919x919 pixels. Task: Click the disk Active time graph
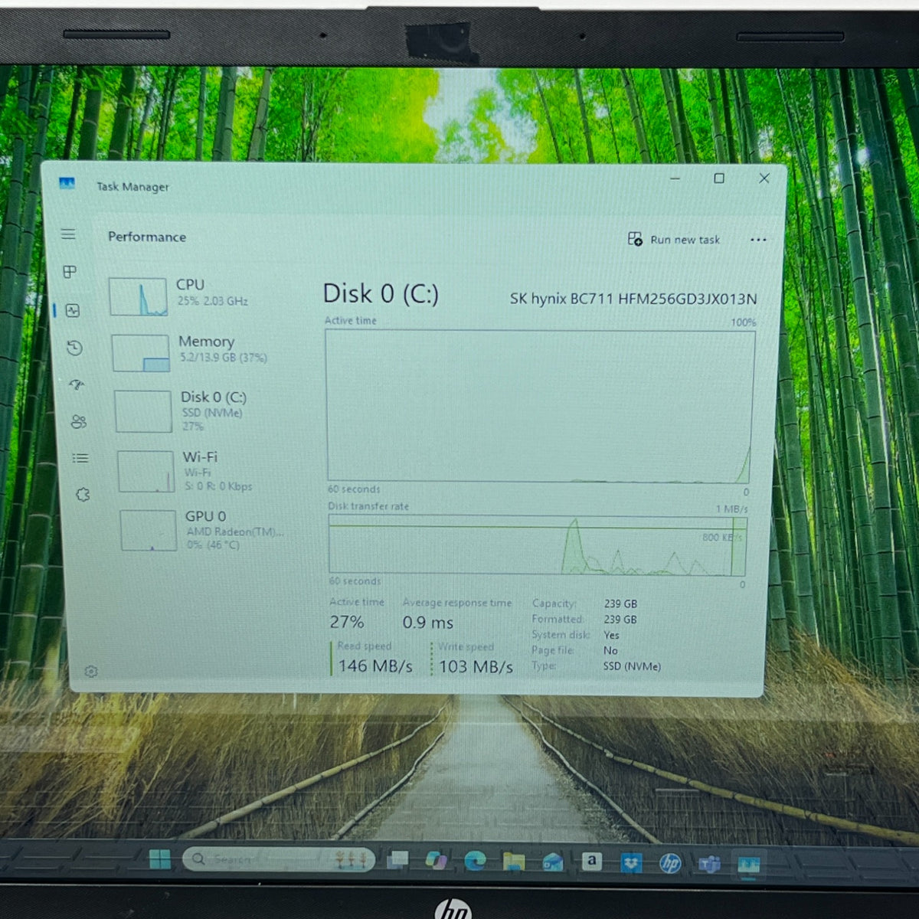point(540,407)
